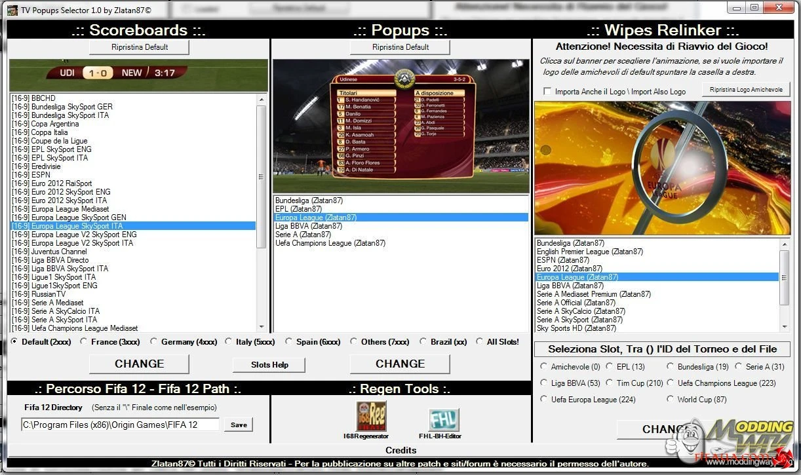Viewport: 801px width, 475px height.
Task: Click CHANGE under the Popups list
Action: coord(400,364)
